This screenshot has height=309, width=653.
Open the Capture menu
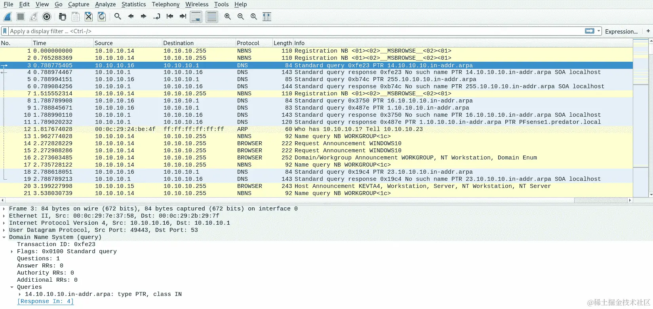(x=78, y=4)
